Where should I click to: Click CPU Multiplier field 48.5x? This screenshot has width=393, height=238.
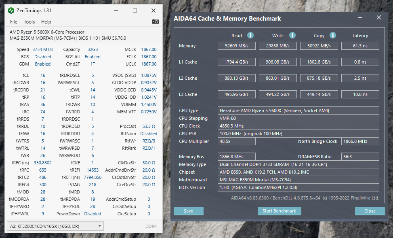pos(237,141)
